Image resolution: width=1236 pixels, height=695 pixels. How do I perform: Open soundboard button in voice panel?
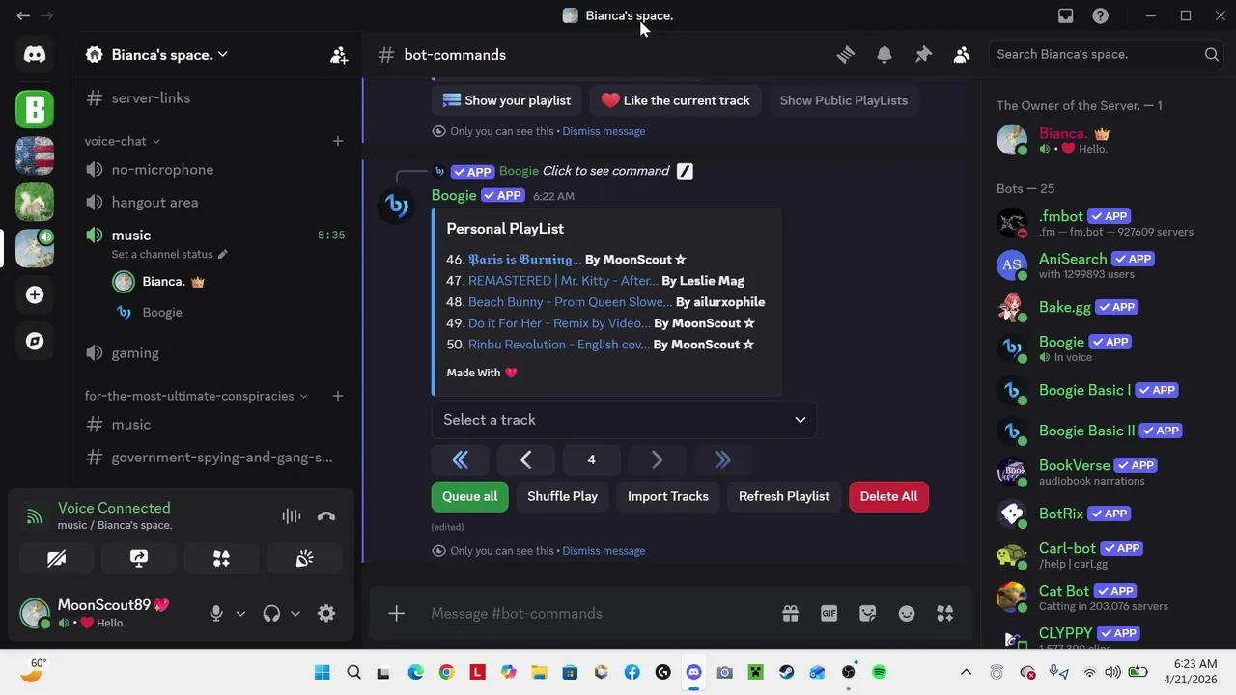pyautogui.click(x=304, y=559)
